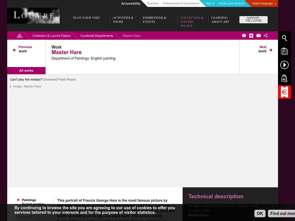Click the Louvre logo
295x221 pixels.
tap(34, 15)
